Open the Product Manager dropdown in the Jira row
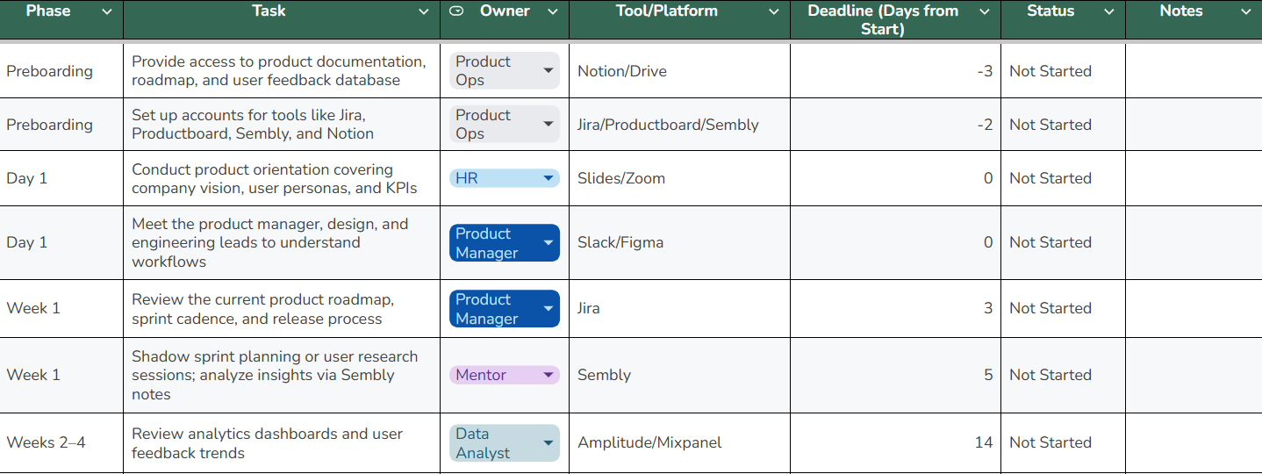 [504, 309]
